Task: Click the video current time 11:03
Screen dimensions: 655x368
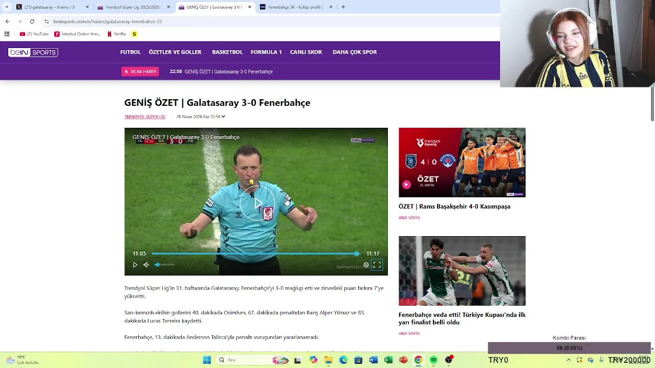Action: [x=139, y=254]
